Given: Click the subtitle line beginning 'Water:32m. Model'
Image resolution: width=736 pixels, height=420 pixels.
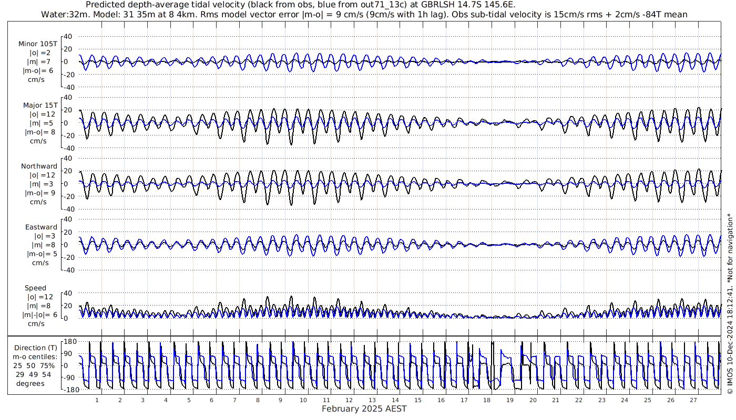Looking at the screenshot, I should click(x=364, y=14).
